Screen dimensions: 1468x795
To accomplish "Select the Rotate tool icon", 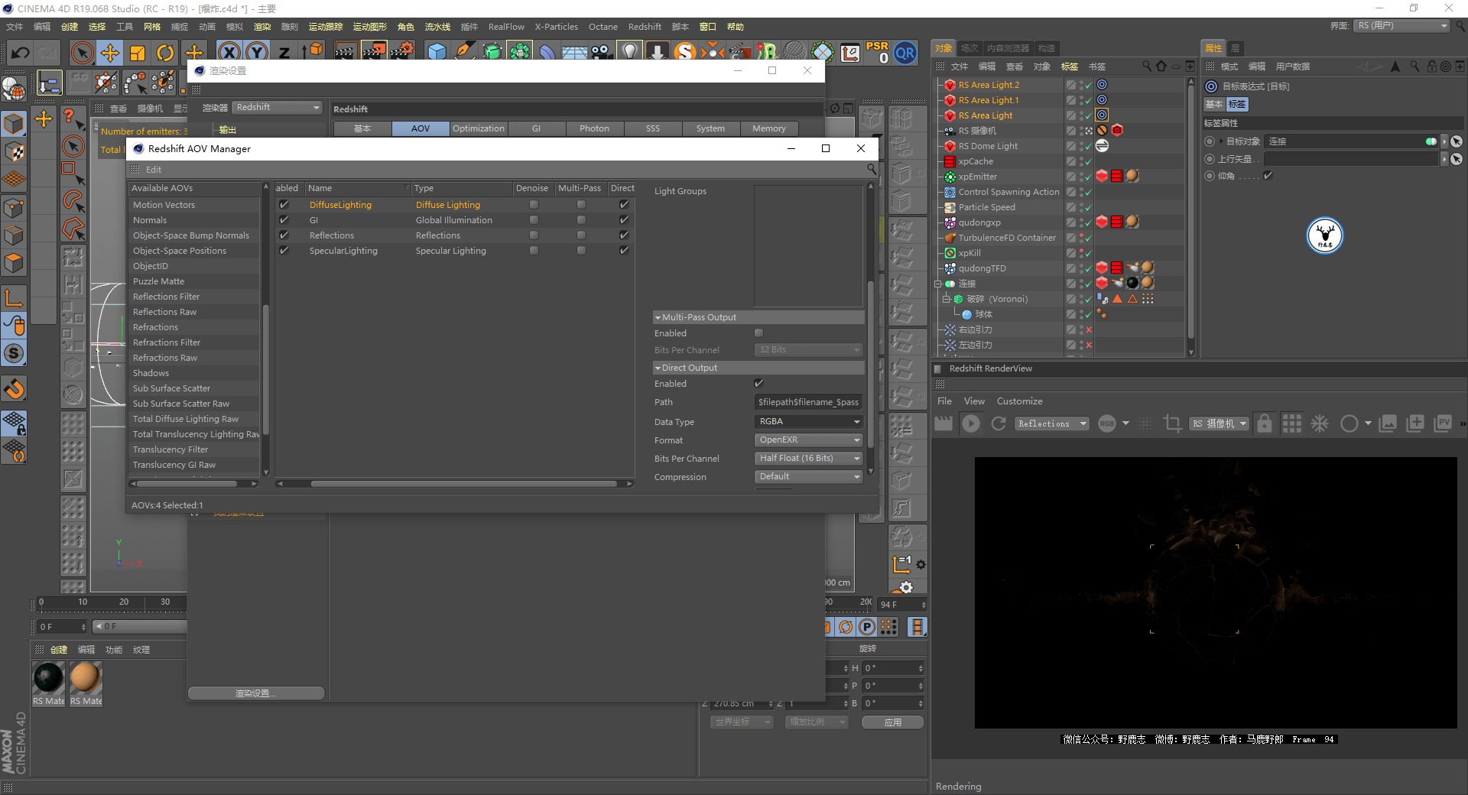I will point(165,53).
